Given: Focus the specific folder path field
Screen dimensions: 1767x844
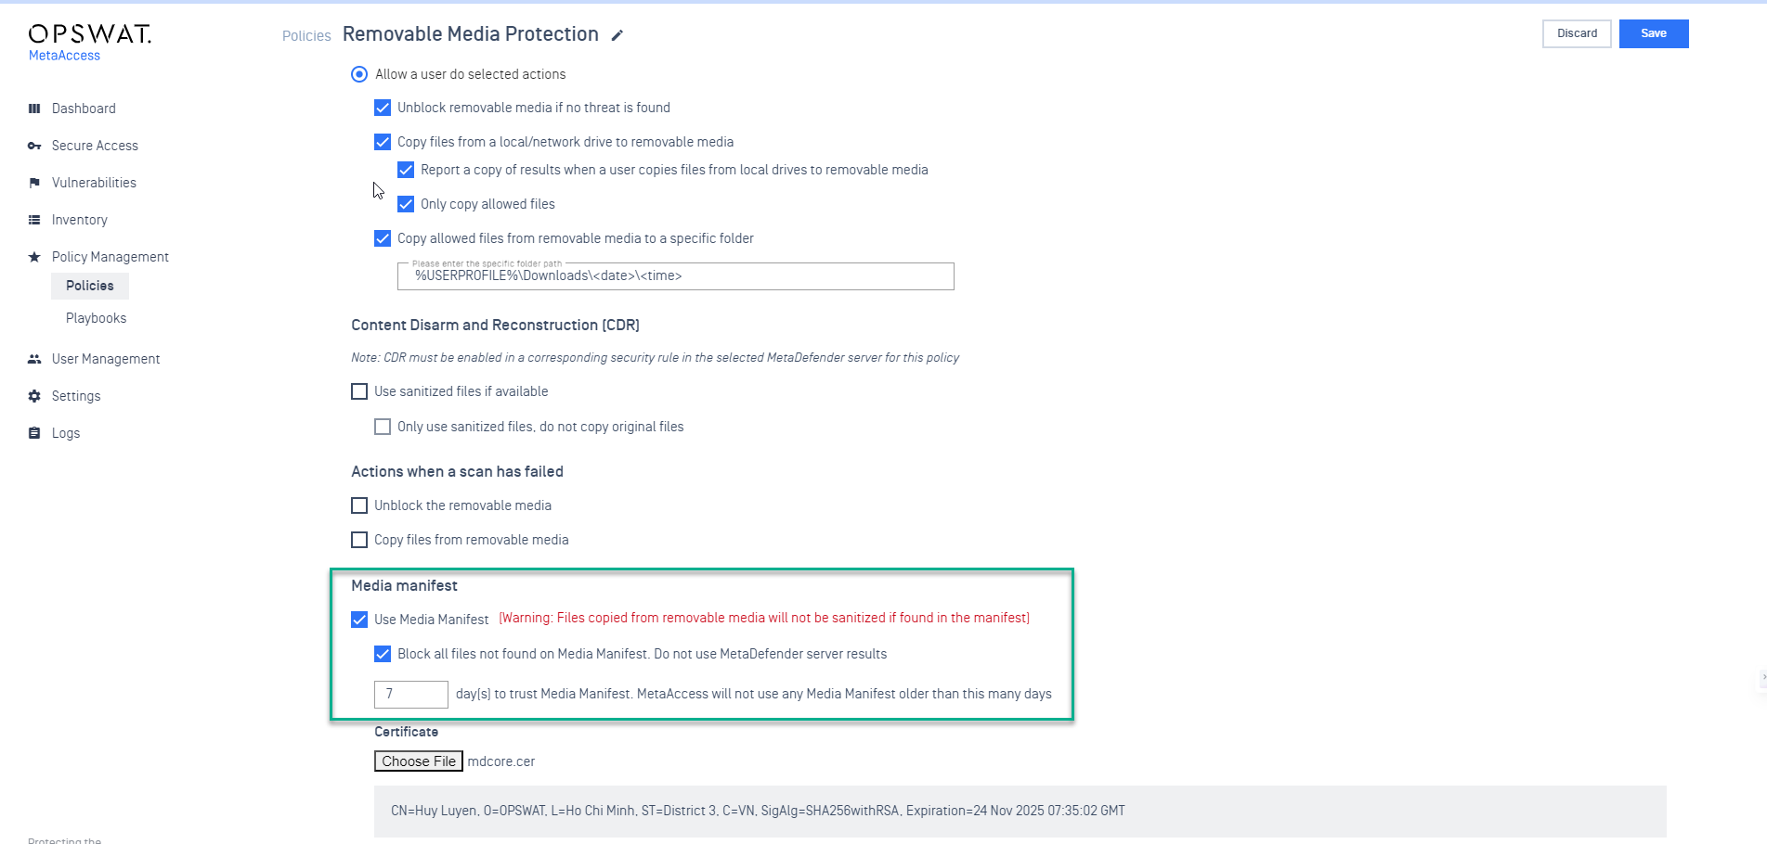Looking at the screenshot, I should 676,276.
